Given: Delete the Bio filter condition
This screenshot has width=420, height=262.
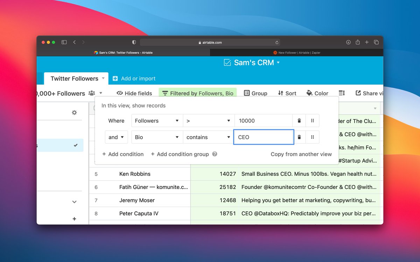Looking at the screenshot, I should click(299, 137).
